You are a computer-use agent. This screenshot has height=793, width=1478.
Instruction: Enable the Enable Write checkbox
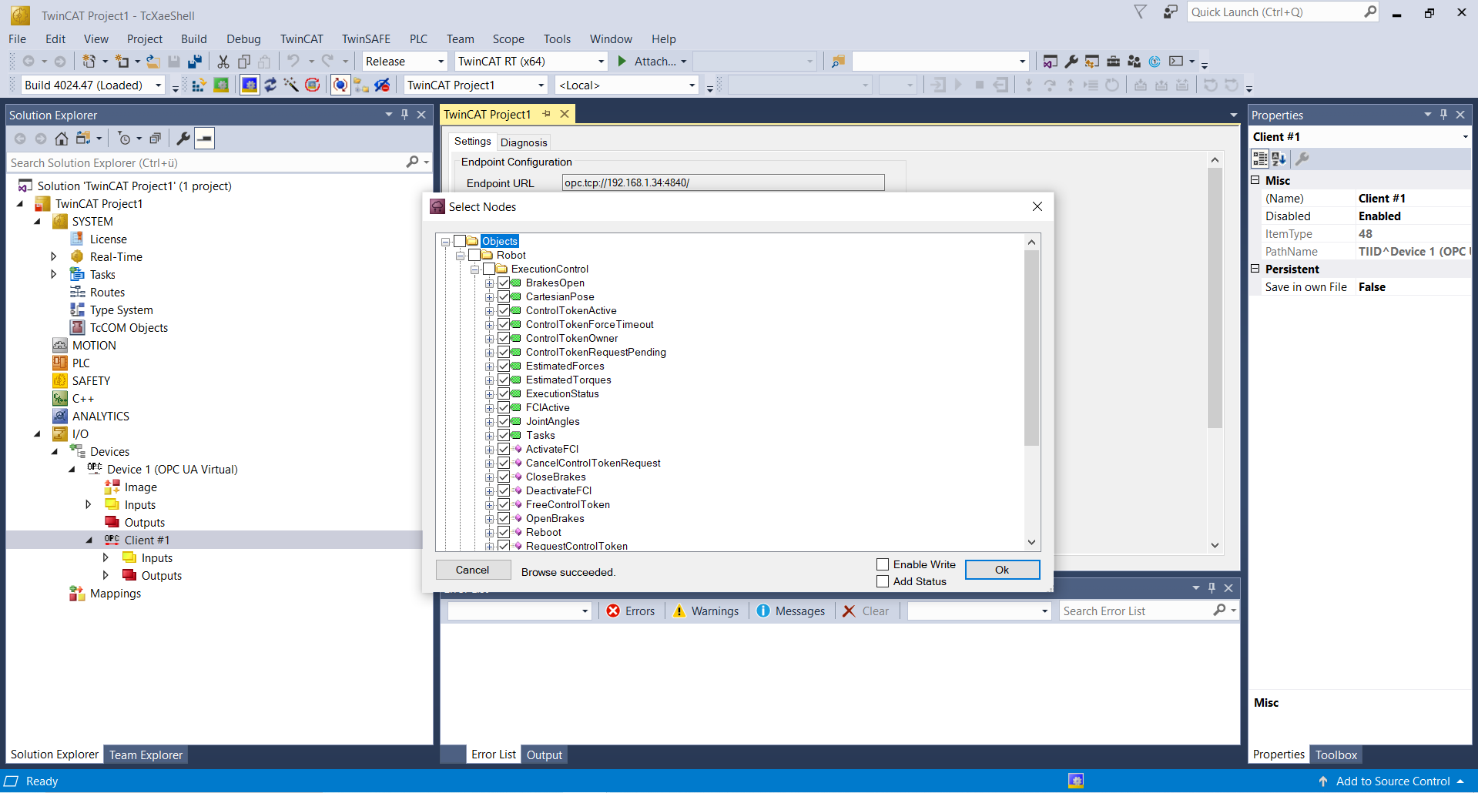coord(883,564)
